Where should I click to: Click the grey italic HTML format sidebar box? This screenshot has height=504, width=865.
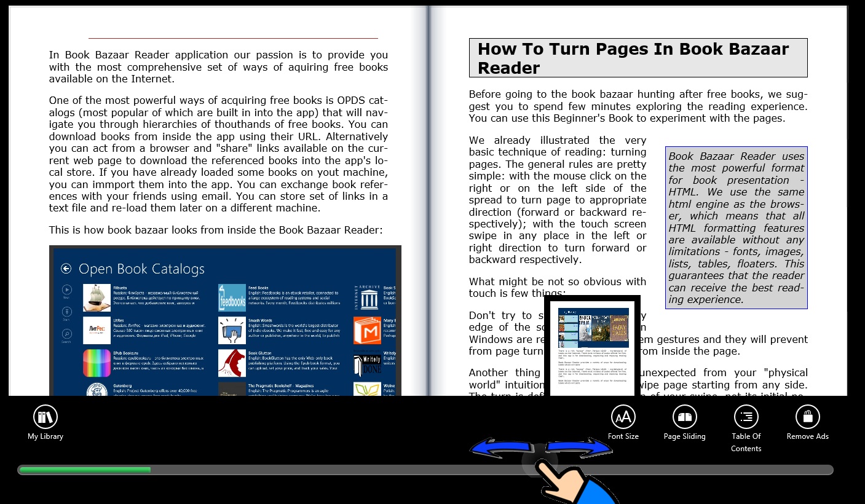pos(737,227)
